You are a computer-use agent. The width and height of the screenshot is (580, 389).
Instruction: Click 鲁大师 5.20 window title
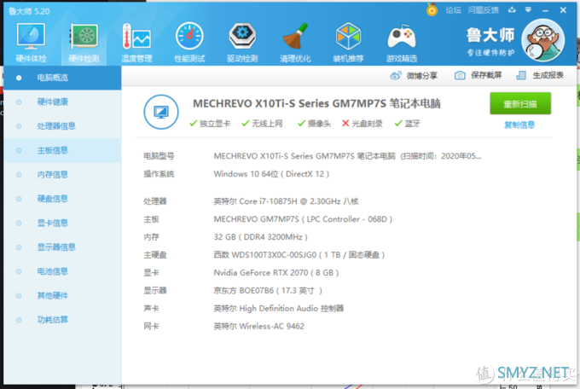point(29,11)
